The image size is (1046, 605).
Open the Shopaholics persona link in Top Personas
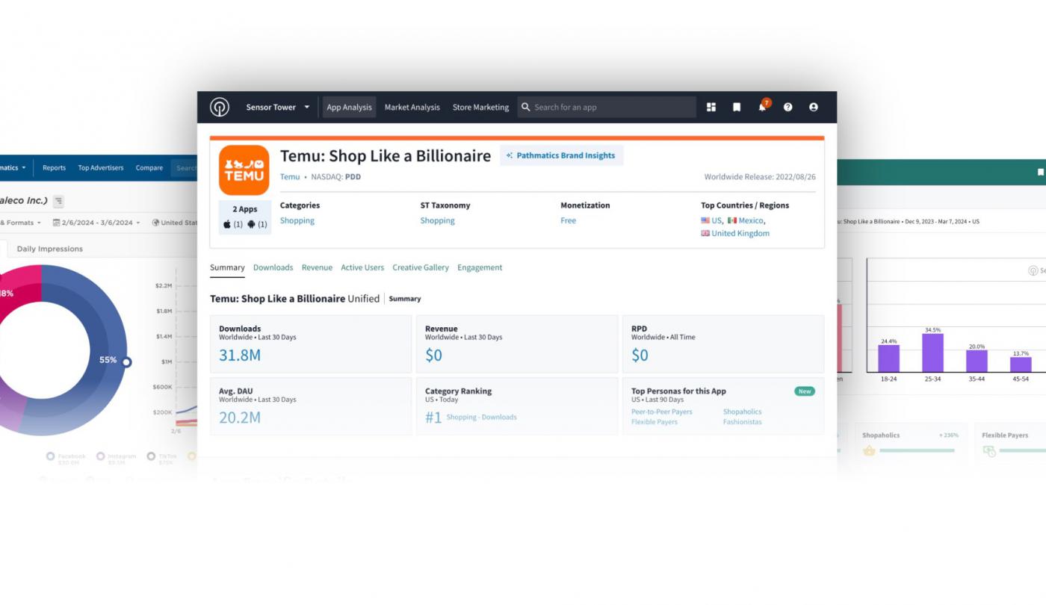click(x=743, y=412)
